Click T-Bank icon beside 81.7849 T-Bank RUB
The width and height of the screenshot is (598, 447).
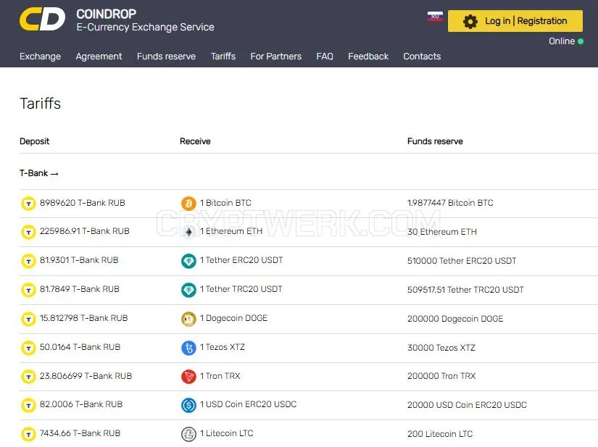pyautogui.click(x=28, y=290)
